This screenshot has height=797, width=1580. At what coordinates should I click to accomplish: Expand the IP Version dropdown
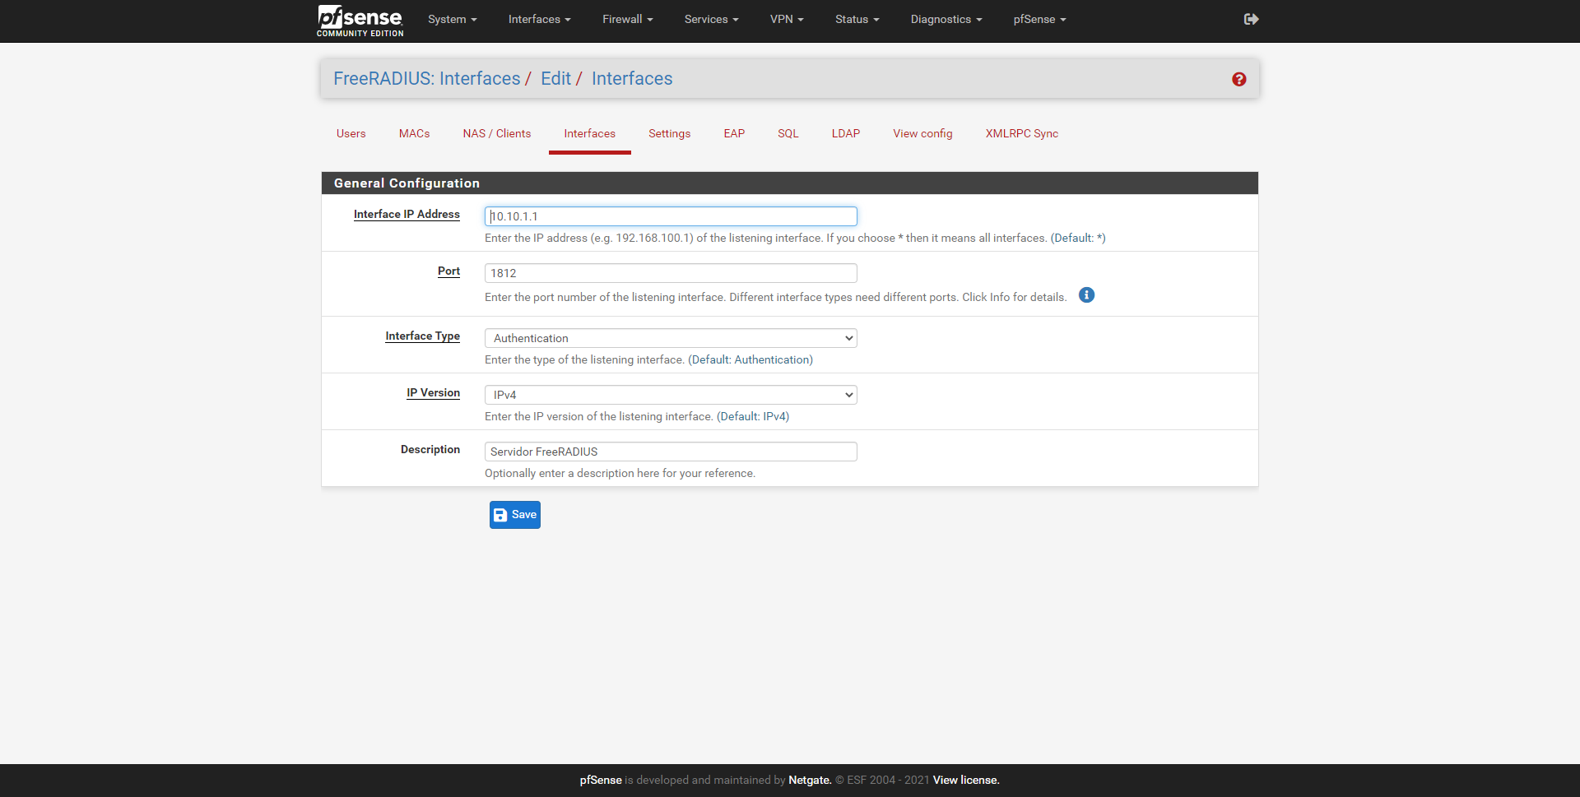point(671,395)
